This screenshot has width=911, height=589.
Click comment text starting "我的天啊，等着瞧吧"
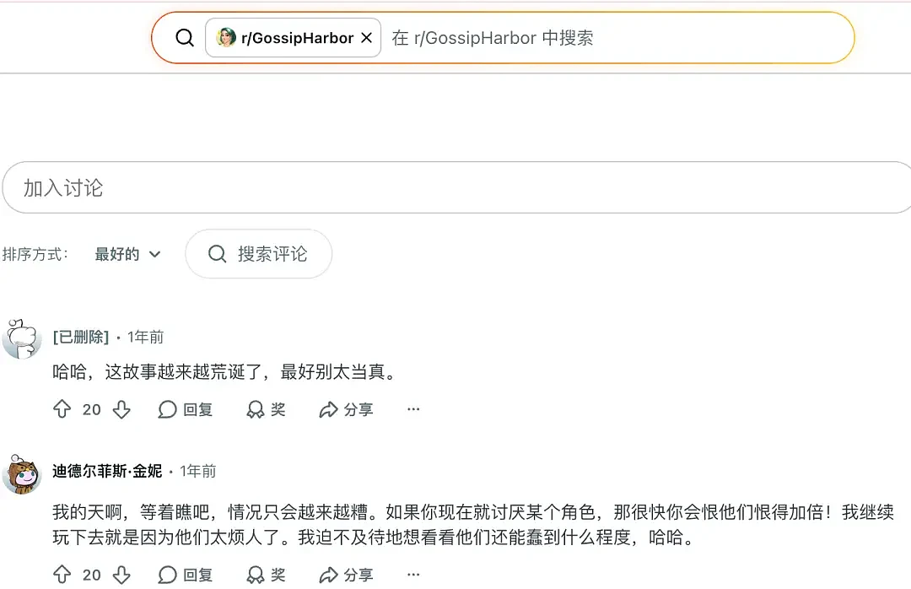[473, 525]
